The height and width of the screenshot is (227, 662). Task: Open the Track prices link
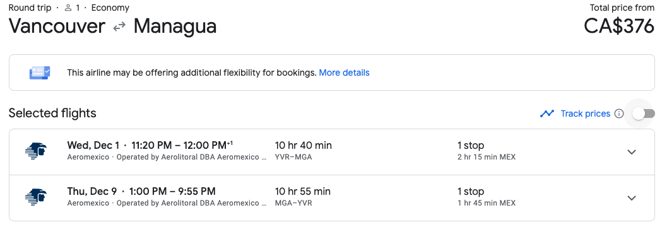click(x=585, y=113)
